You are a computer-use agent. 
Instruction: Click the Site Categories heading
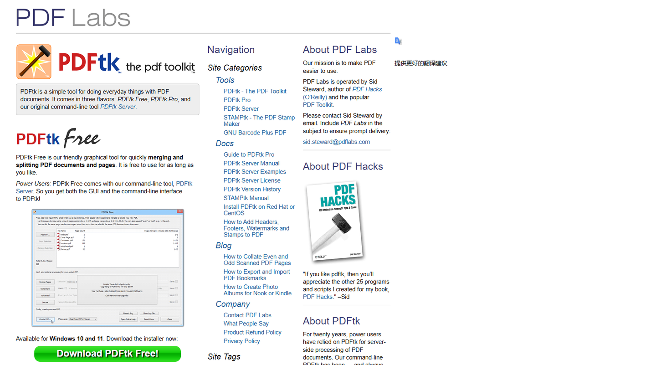coord(235,68)
